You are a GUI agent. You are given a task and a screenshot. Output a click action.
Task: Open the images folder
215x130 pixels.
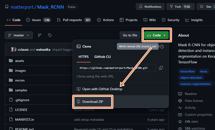pyautogui.click(x=21, y=71)
